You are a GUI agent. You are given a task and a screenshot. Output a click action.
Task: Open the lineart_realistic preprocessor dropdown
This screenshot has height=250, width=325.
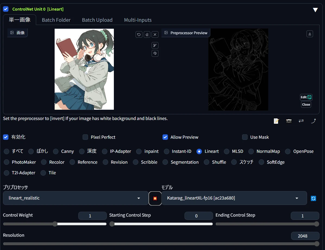76,198
